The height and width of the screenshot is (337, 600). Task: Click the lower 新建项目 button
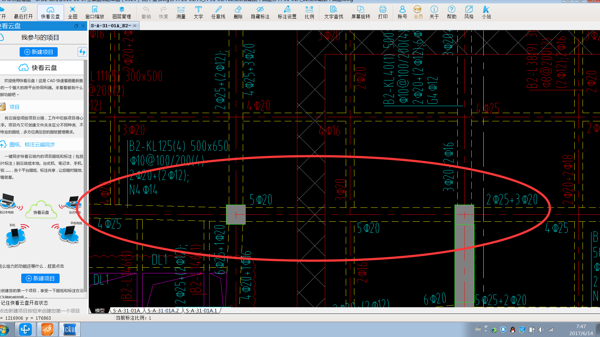tap(40, 278)
